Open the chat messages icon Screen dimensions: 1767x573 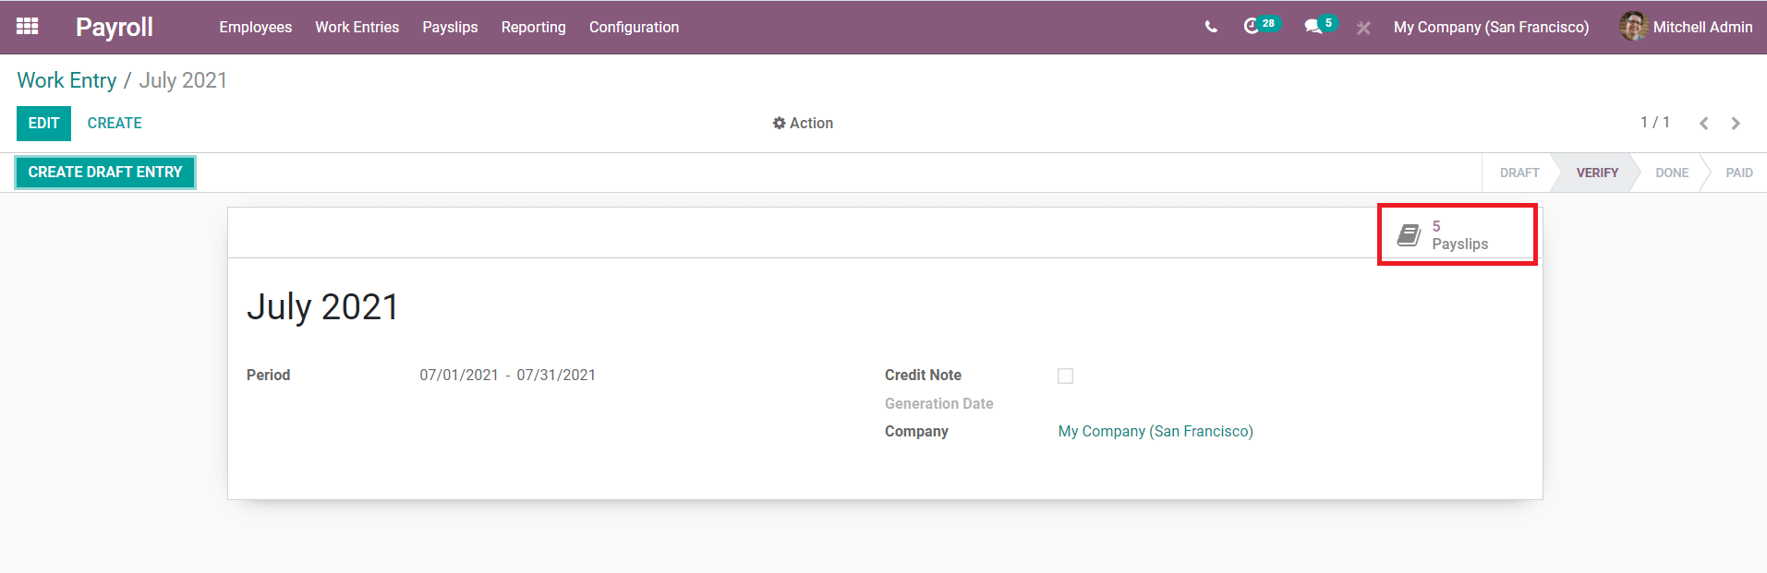(1313, 27)
